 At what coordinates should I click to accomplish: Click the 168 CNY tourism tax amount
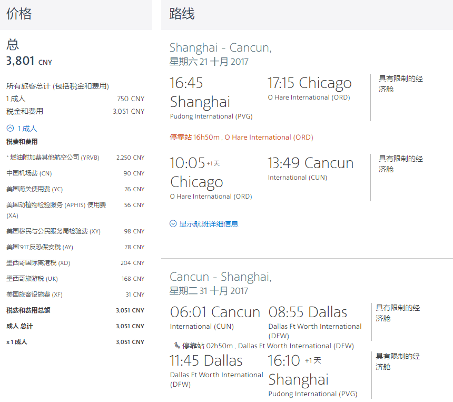tap(133, 279)
